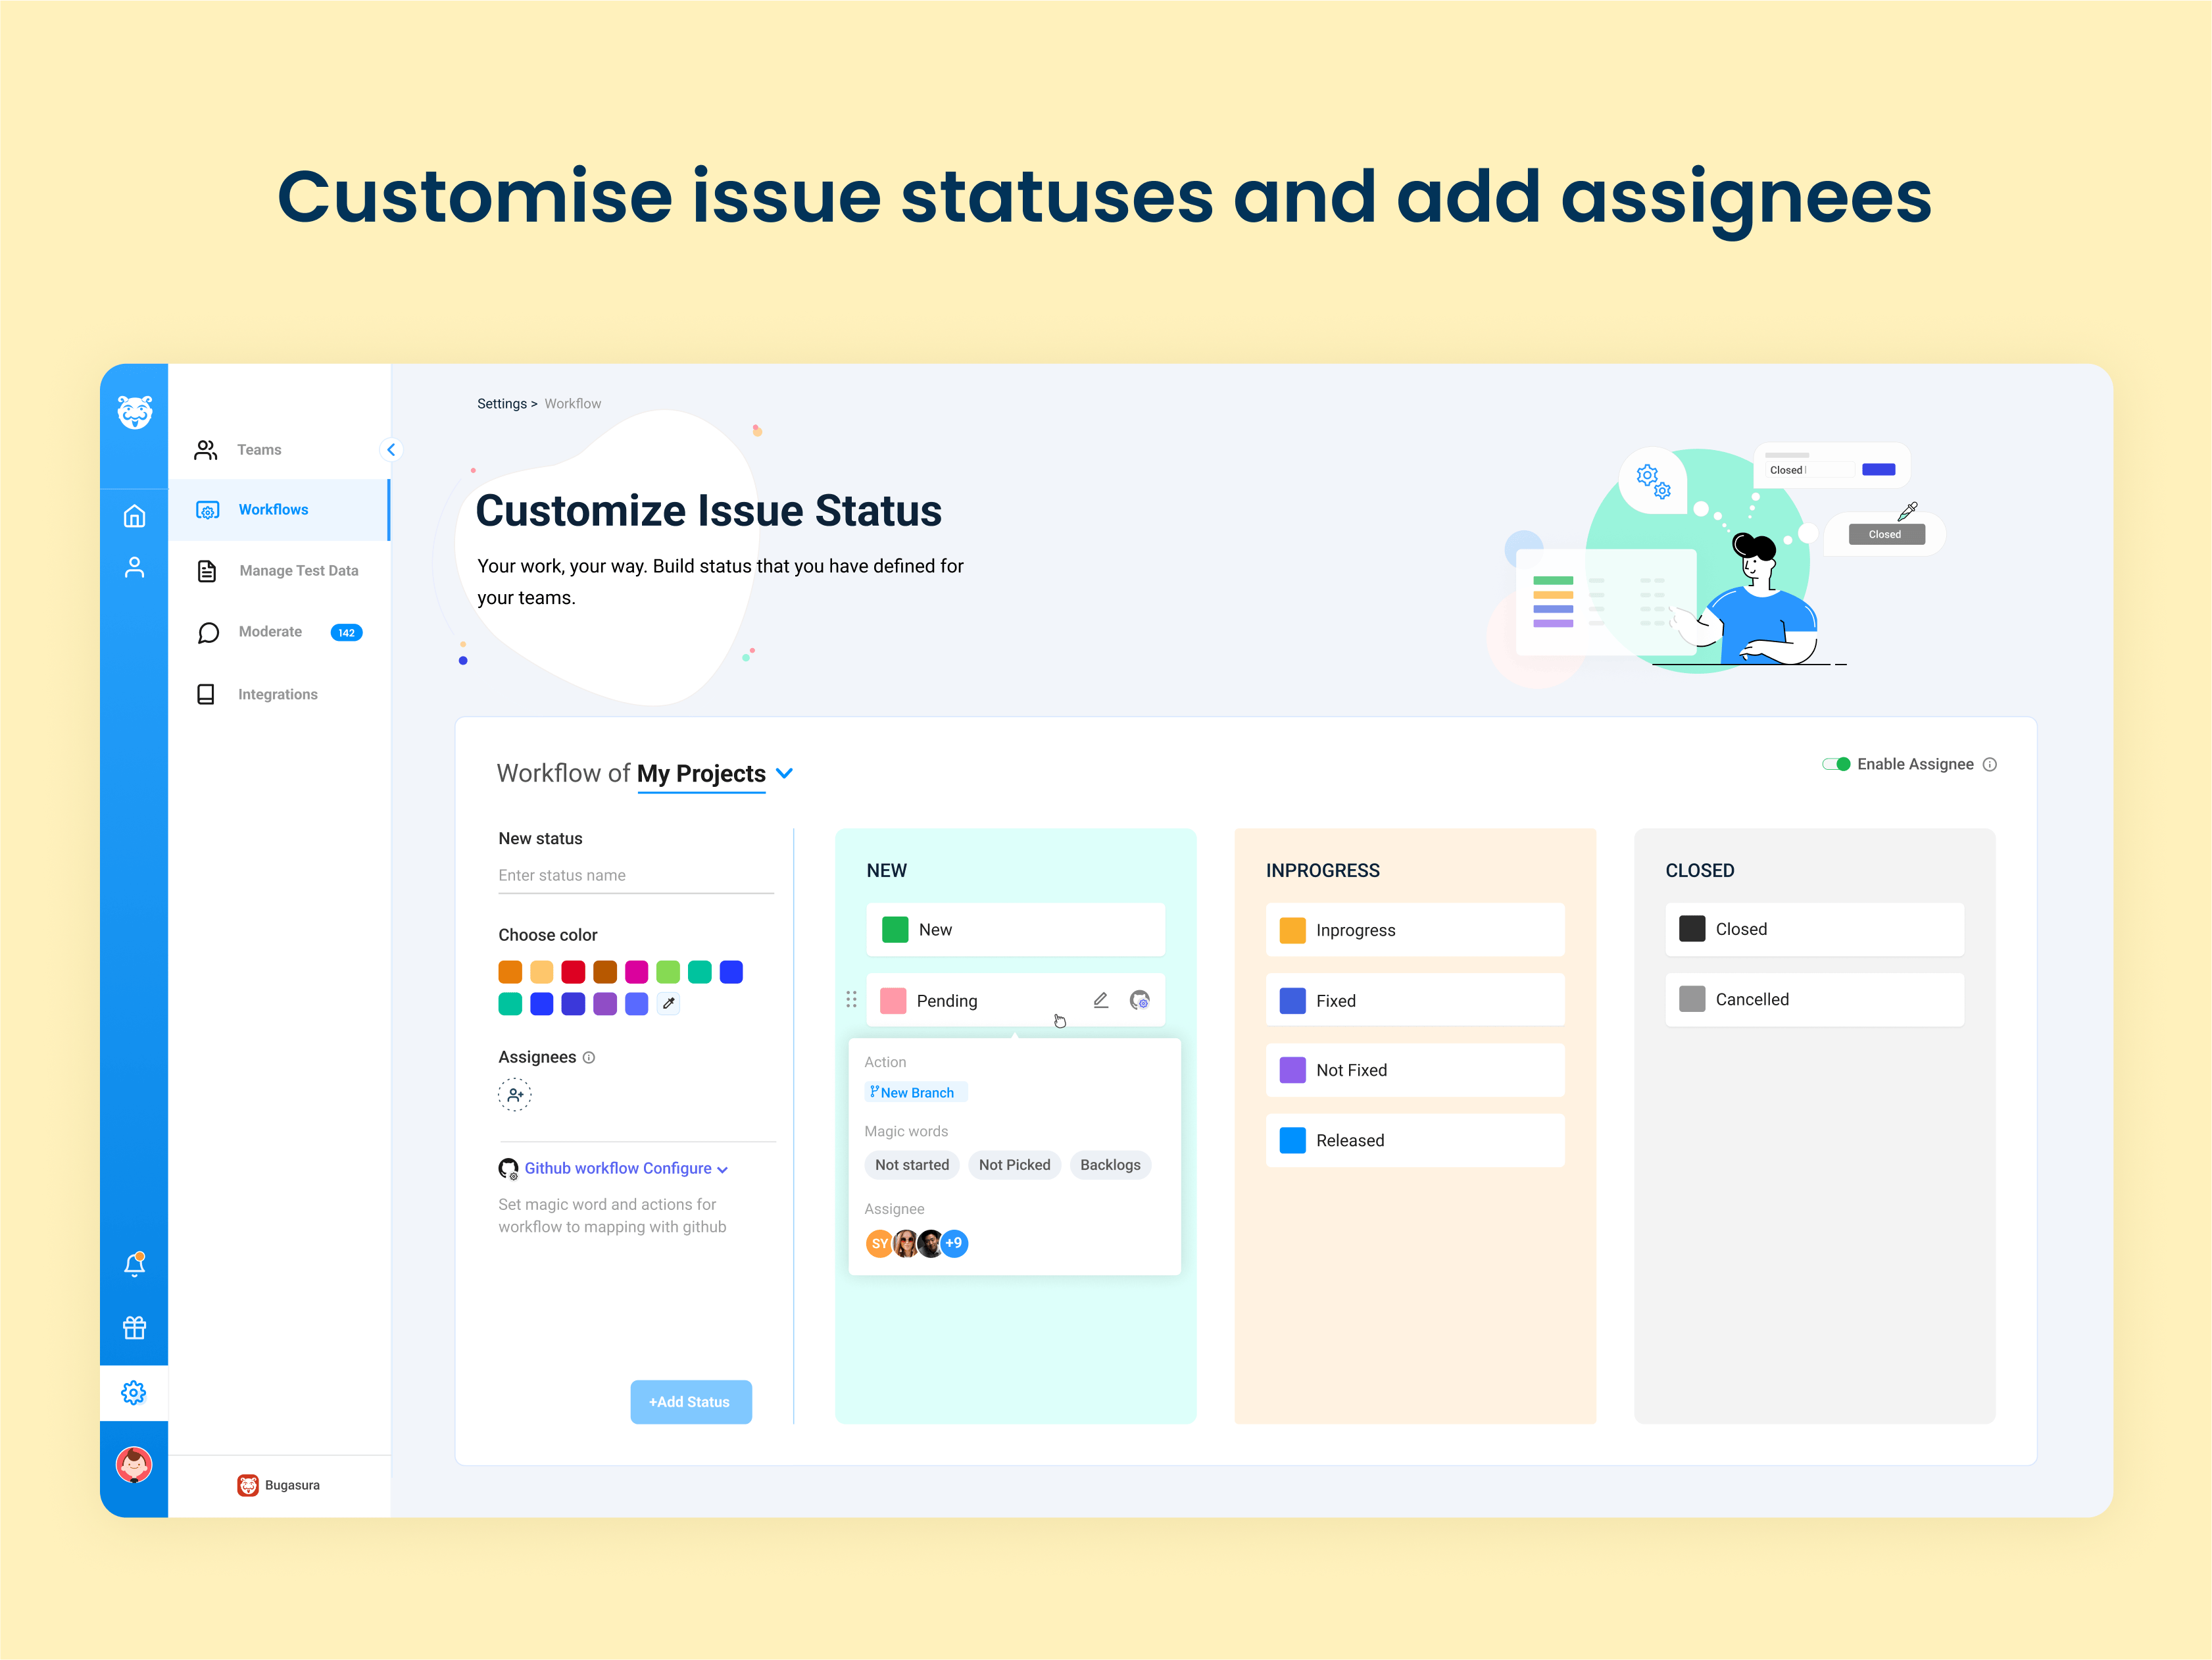Click Github workflow Configure link
Screen dimensions: 2212x1660
point(618,1169)
